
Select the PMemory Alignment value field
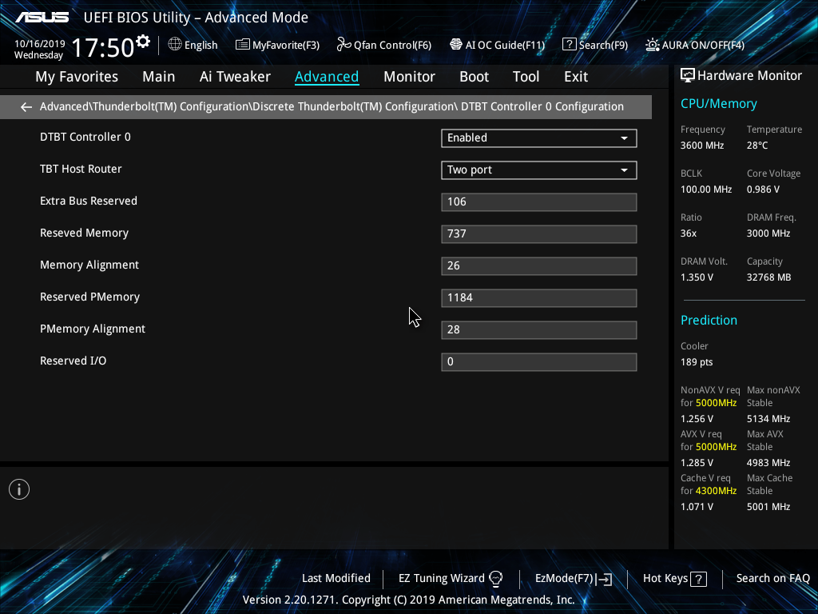click(x=539, y=330)
